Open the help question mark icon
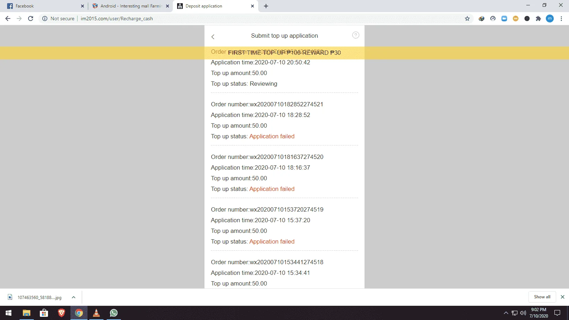The image size is (569, 320). pyautogui.click(x=356, y=35)
